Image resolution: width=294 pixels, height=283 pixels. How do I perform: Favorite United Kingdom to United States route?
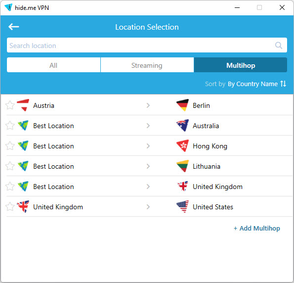click(x=10, y=207)
